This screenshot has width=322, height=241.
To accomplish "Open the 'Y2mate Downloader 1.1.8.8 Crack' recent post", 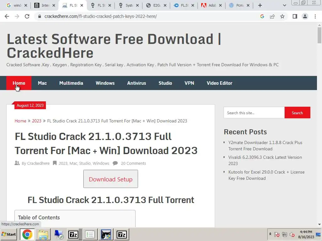I will point(265,146).
